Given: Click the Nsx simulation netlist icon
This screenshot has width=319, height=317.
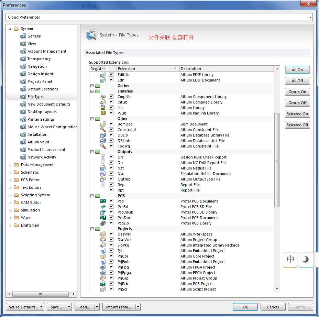Looking at the screenshot, I should [103, 174].
